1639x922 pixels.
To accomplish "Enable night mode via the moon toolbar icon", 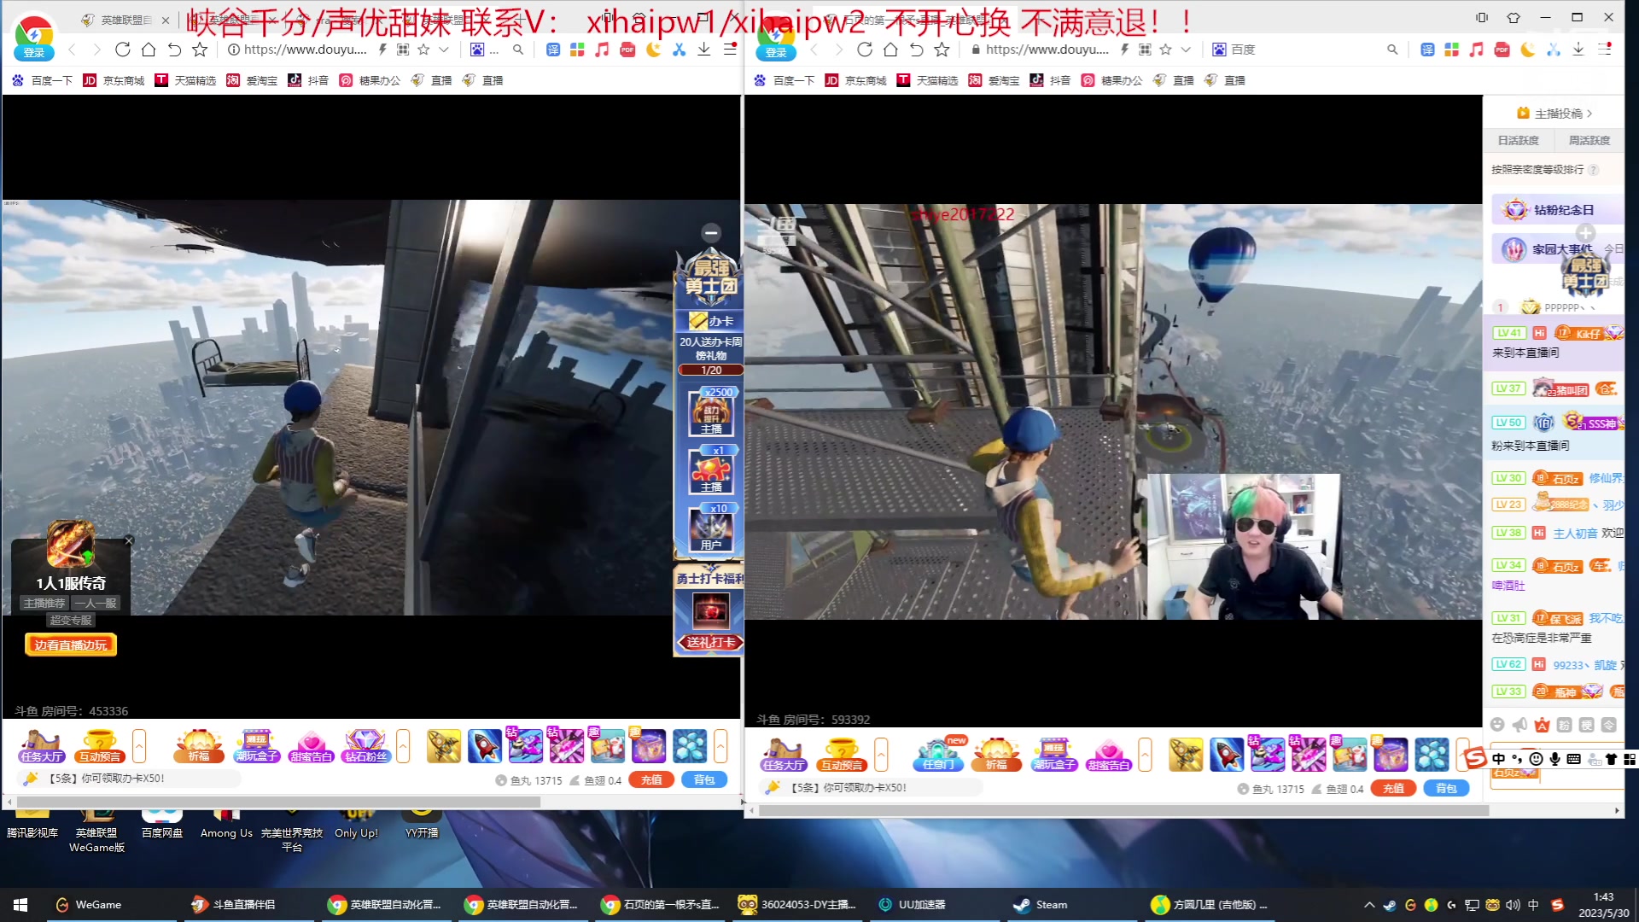I will [x=653, y=50].
